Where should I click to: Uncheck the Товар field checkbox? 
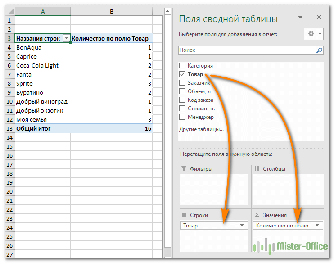[182, 74]
